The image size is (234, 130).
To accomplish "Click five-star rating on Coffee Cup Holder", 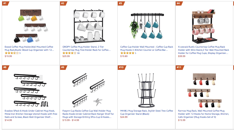I will click(x=127, y=53).
